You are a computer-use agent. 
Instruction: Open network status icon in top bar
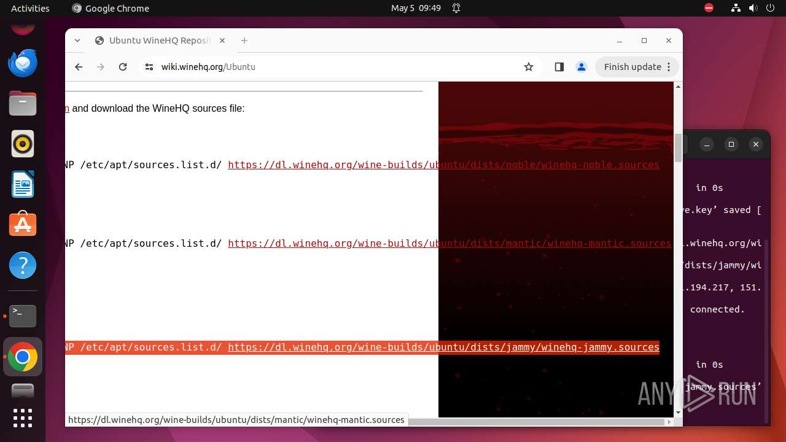click(736, 8)
